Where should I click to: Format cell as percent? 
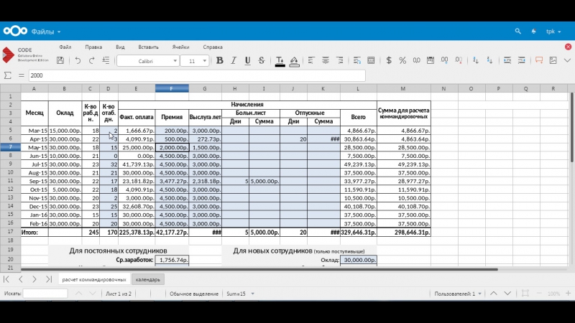coord(402,61)
